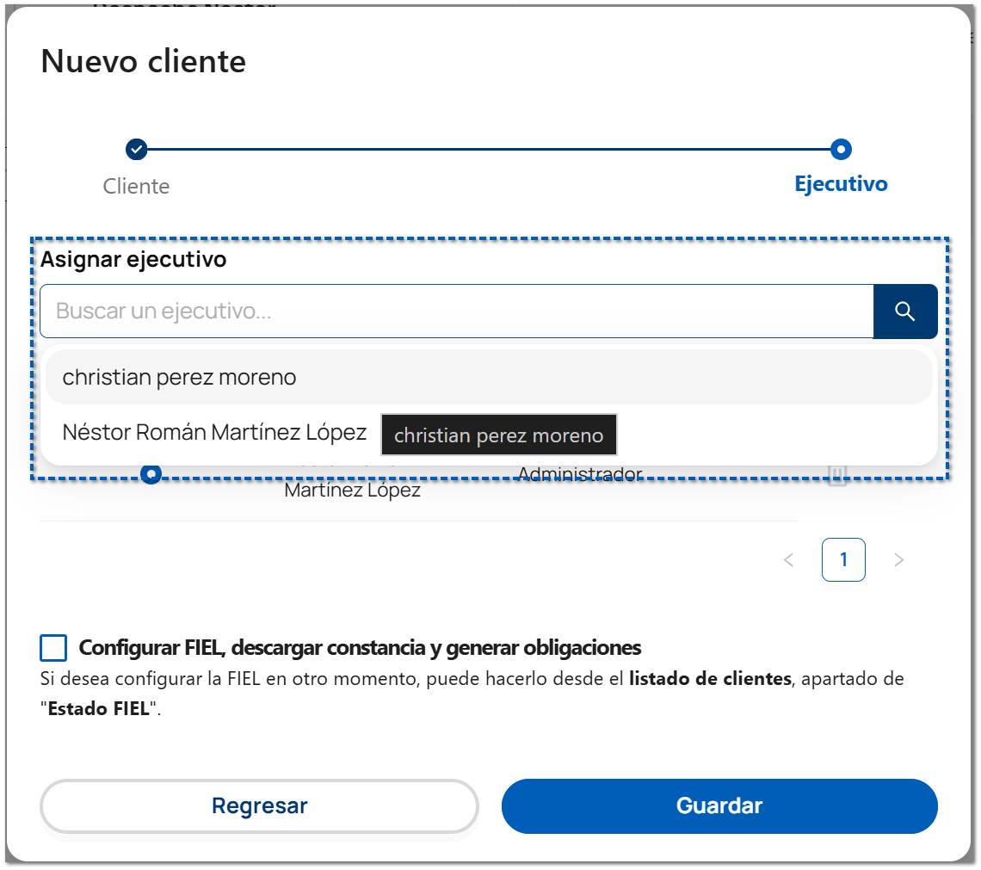Switch to the Cliente step label

click(136, 186)
